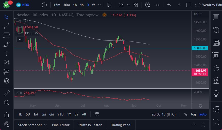Click the 13000.00 horizontal line price label
222x130 pixels.
pyautogui.click(x=200, y=48)
